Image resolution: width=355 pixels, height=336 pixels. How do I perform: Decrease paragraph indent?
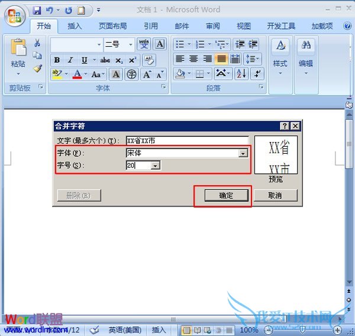(x=240, y=44)
